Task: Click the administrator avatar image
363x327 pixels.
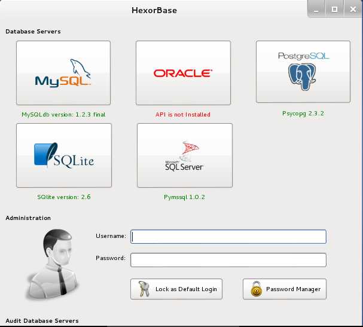Action: (x=53, y=264)
